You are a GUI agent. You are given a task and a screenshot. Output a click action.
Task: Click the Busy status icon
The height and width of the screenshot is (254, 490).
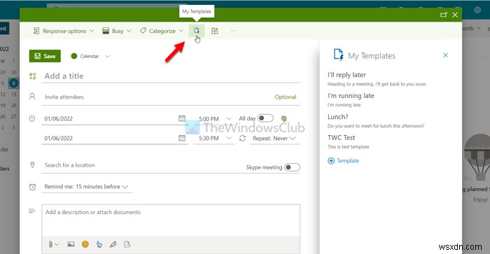click(x=106, y=31)
